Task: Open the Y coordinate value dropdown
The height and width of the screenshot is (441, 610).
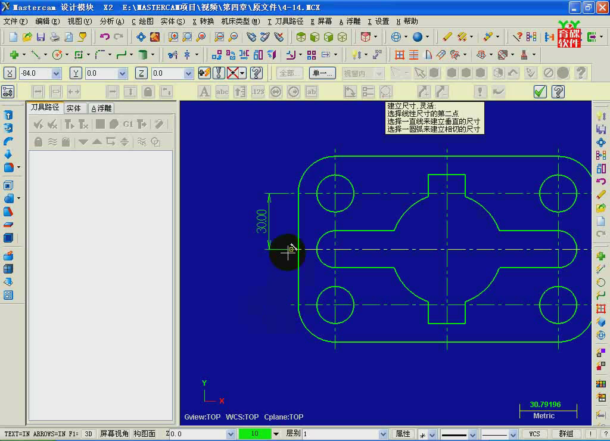Action: pyautogui.click(x=122, y=73)
